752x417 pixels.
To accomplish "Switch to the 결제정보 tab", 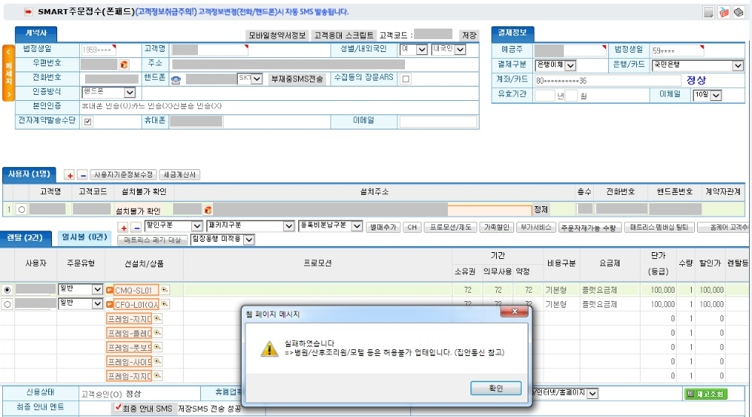I will coord(512,33).
